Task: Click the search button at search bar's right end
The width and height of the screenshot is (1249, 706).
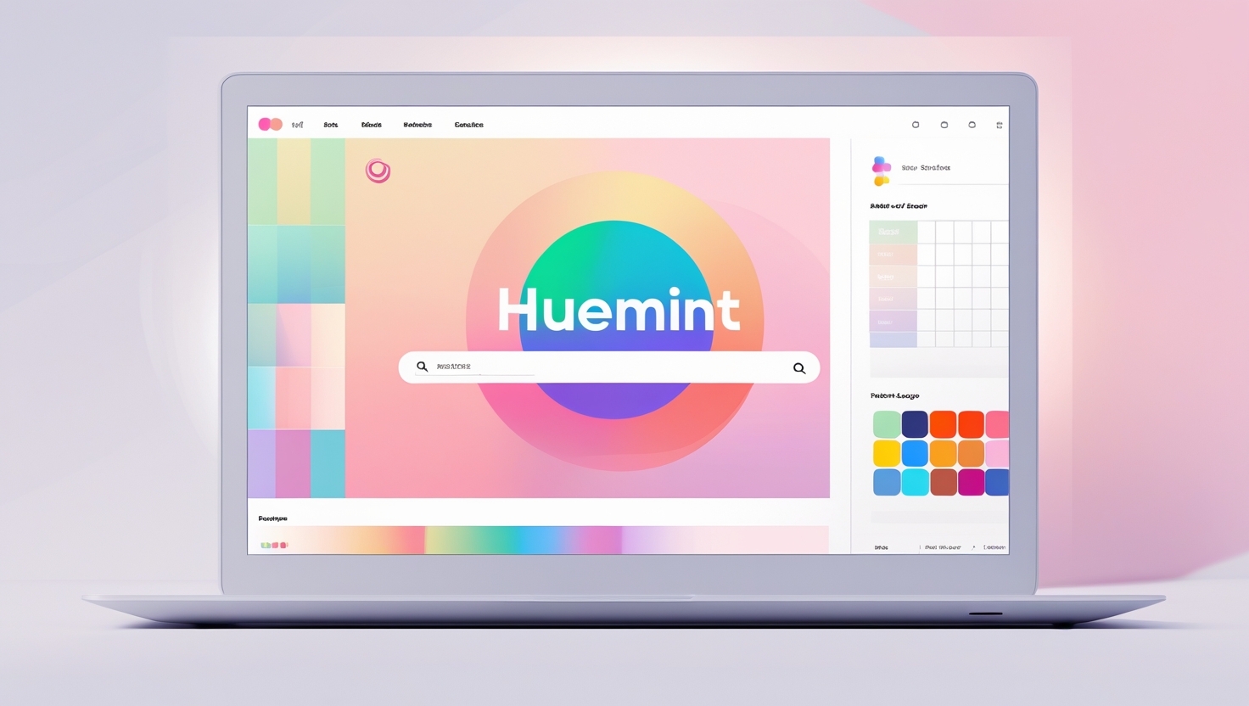Action: pos(799,368)
